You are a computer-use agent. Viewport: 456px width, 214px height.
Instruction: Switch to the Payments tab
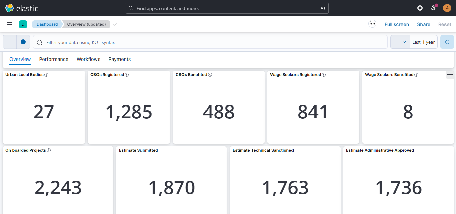[x=120, y=59]
